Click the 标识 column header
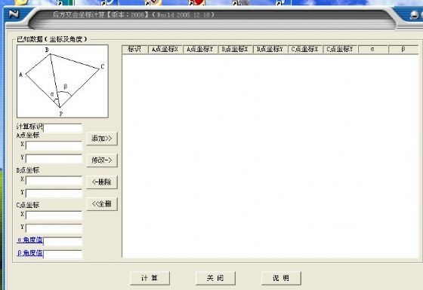 (135, 49)
